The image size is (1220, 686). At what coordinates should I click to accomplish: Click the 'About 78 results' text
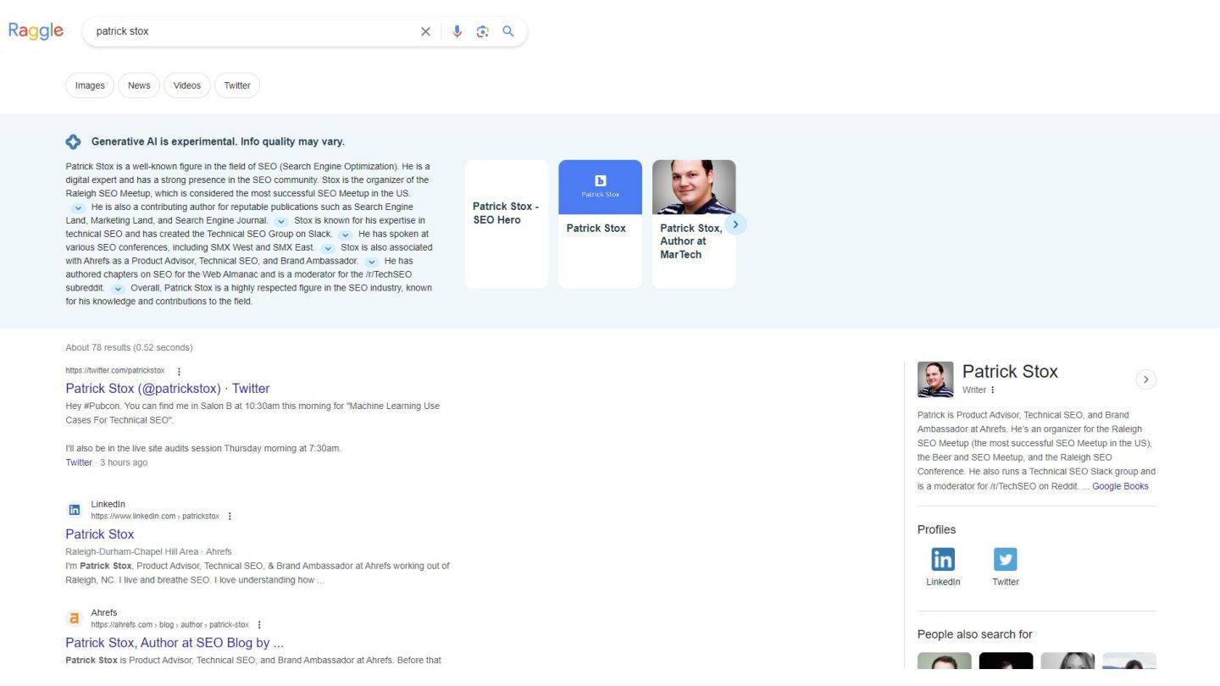click(129, 347)
